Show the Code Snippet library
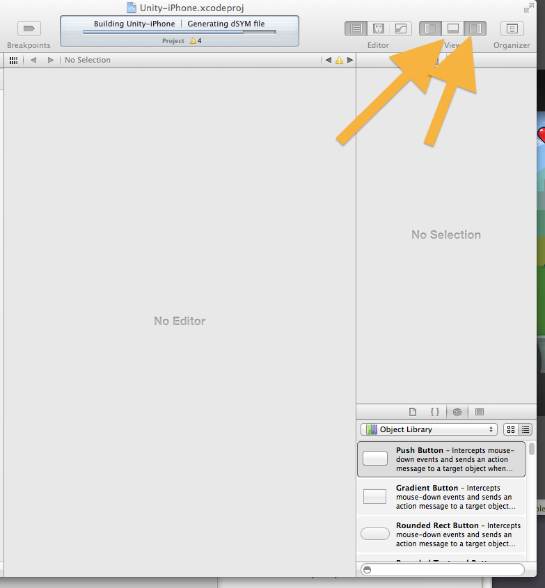Image resolution: width=545 pixels, height=588 pixels. pyautogui.click(x=435, y=412)
